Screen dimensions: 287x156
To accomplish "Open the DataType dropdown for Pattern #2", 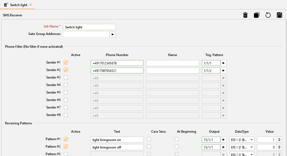I will (241, 147).
